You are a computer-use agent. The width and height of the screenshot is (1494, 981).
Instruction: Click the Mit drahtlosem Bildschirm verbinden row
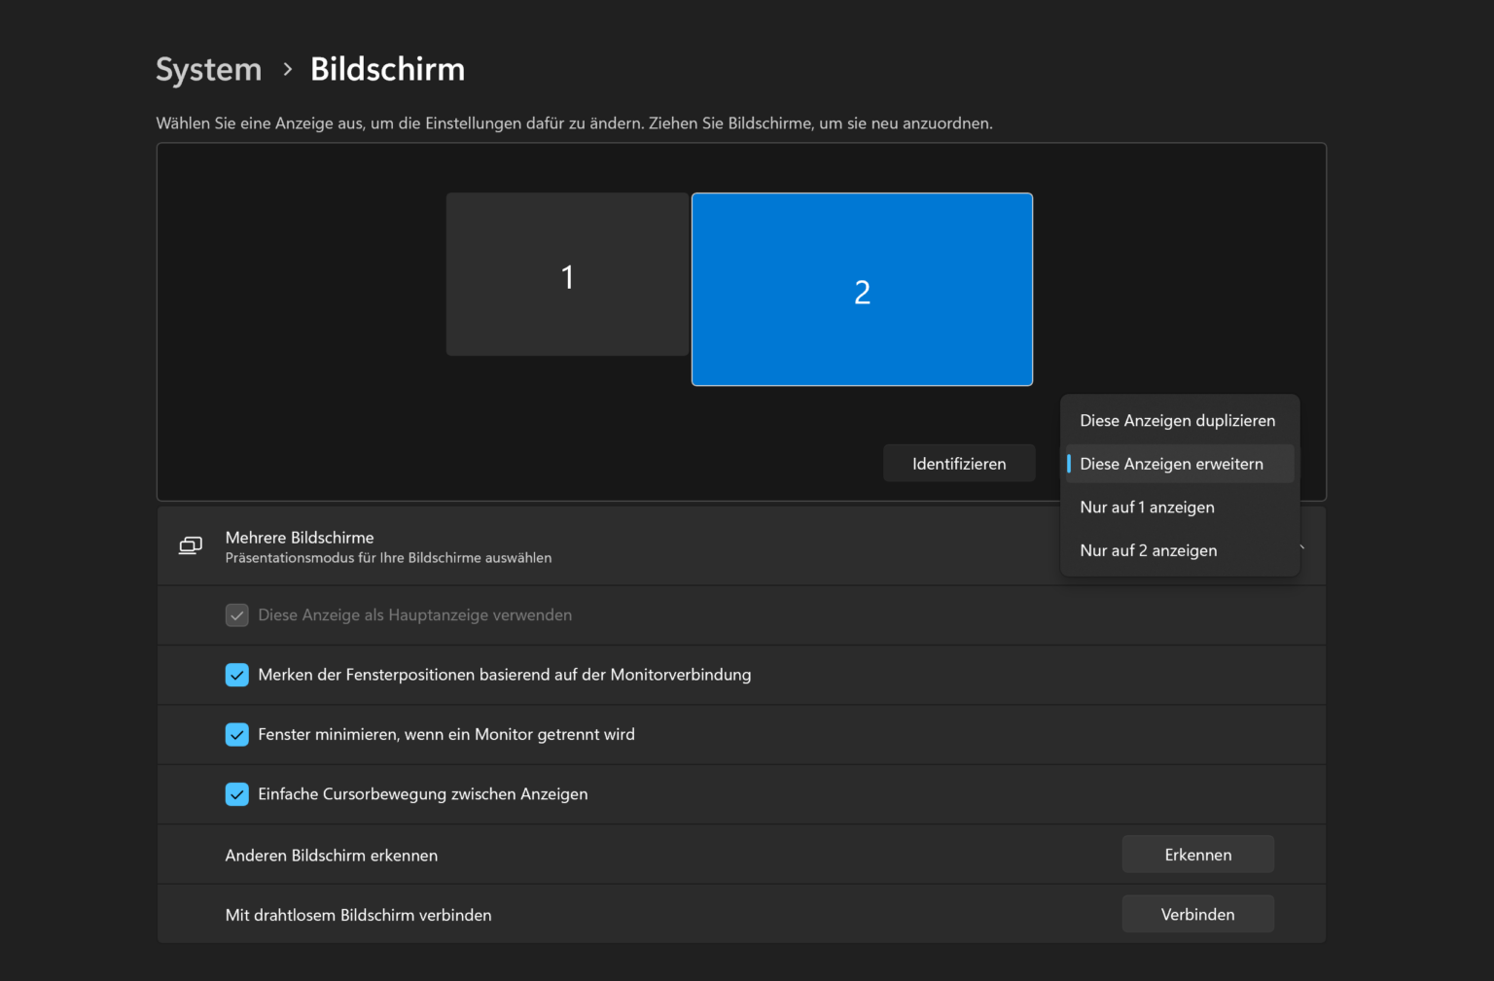point(358,914)
